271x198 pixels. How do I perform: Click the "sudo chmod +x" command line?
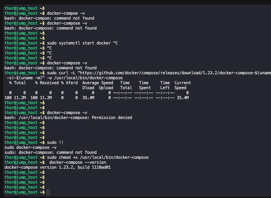coord(98,157)
